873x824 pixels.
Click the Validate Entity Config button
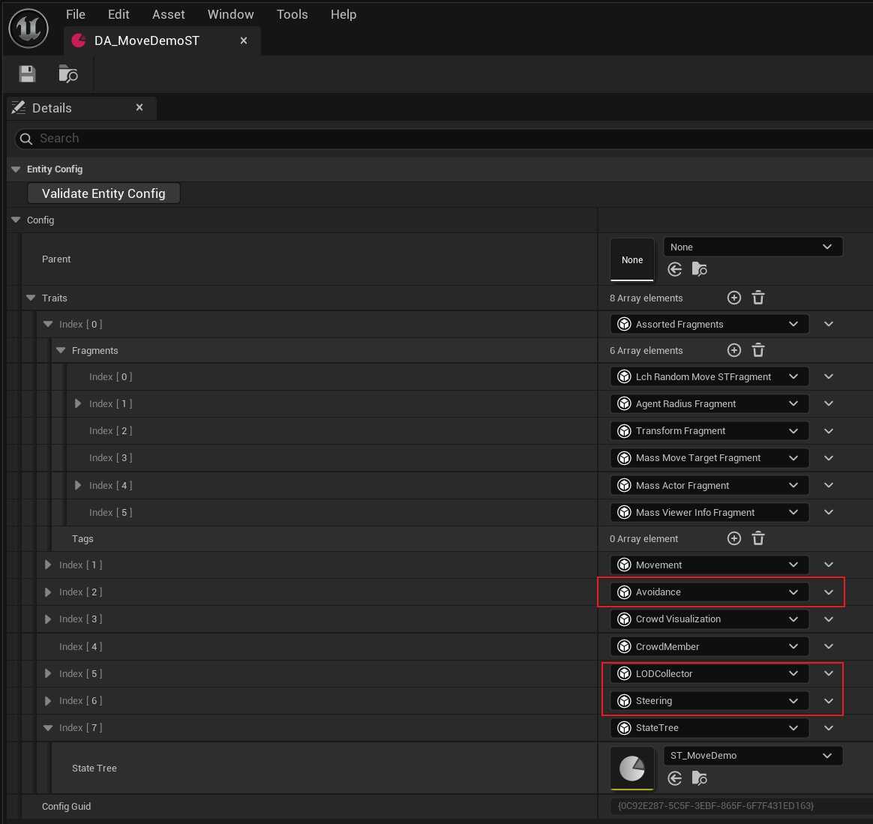[103, 193]
